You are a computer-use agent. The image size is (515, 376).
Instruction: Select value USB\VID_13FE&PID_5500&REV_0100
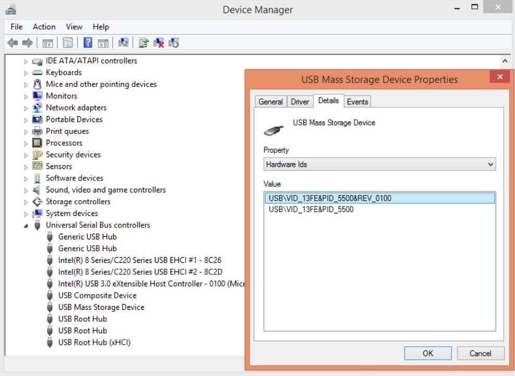(x=379, y=198)
